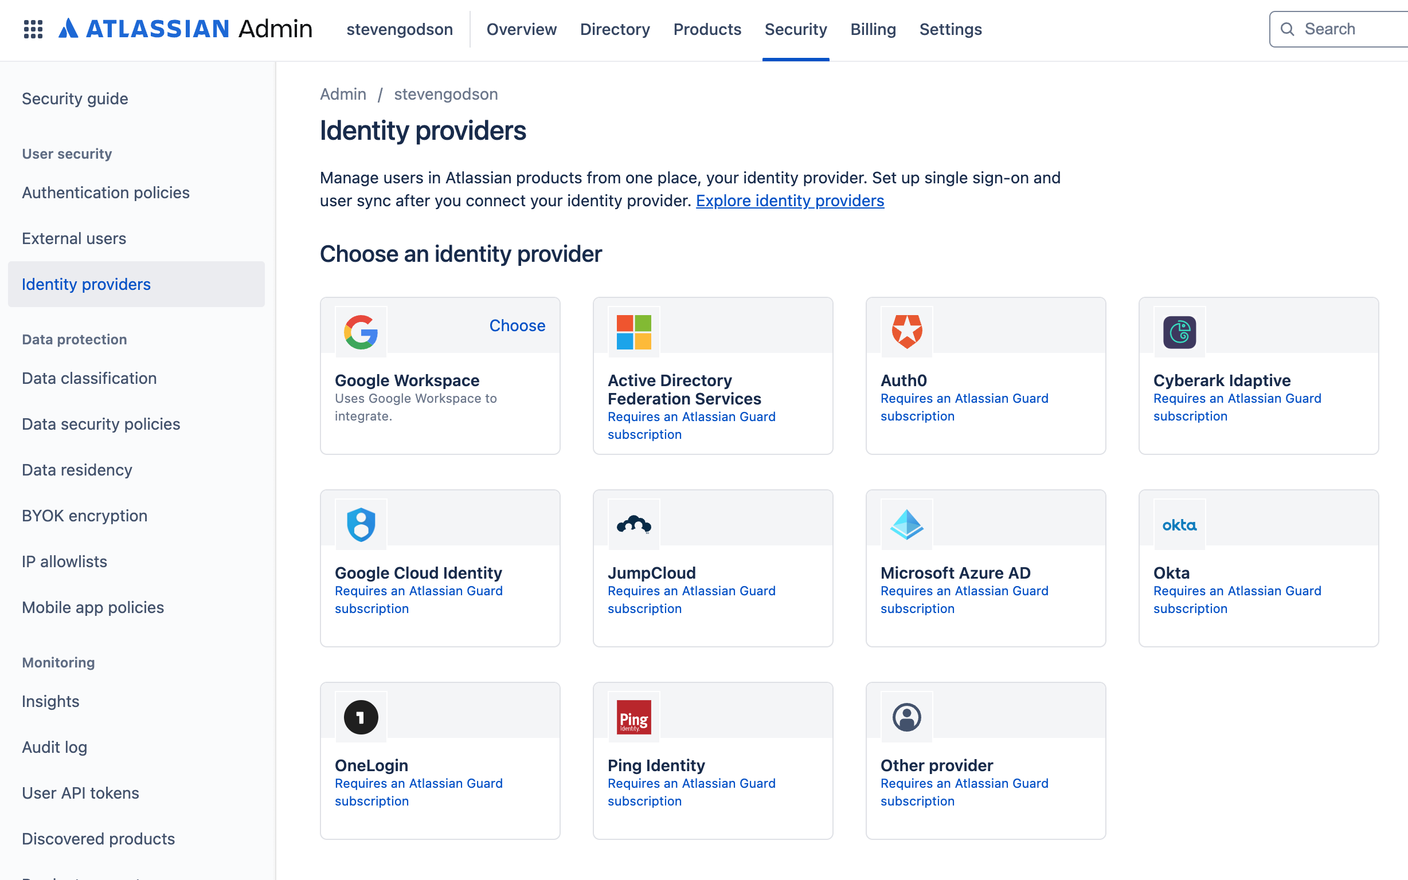Image resolution: width=1408 pixels, height=880 pixels.
Task: Click the JumpCloud card title
Action: click(x=652, y=573)
